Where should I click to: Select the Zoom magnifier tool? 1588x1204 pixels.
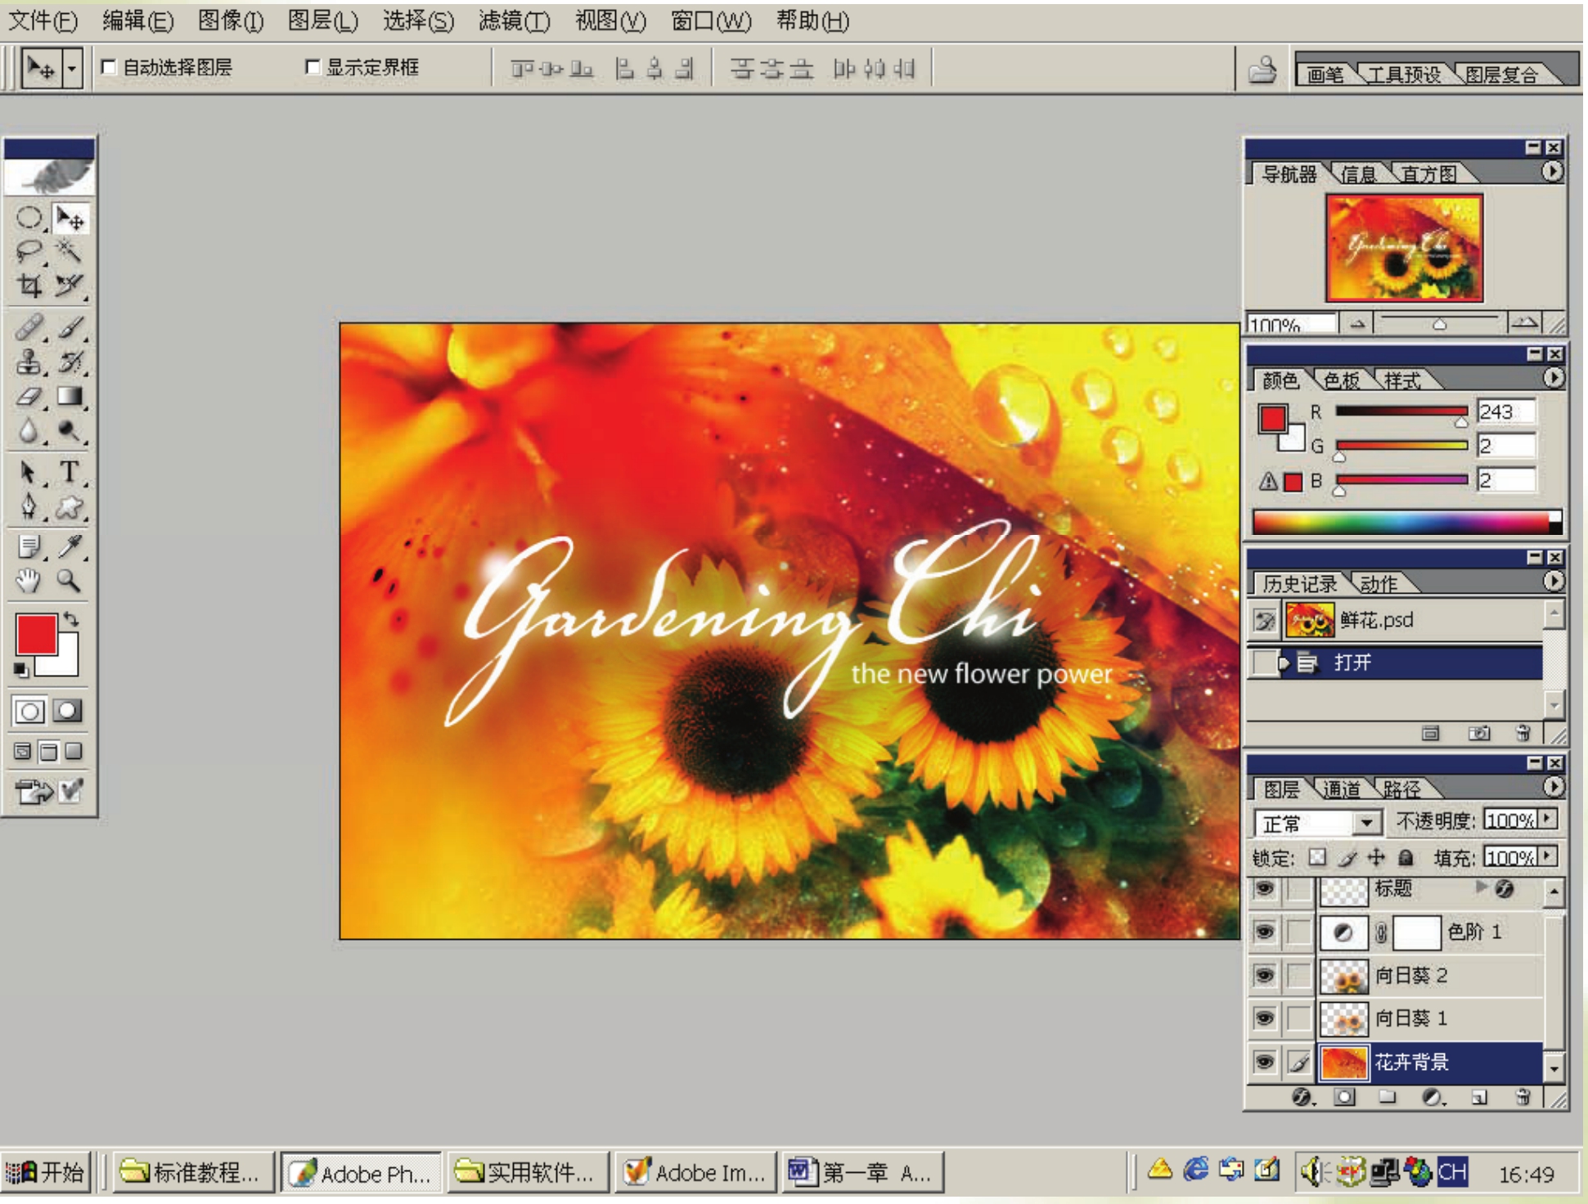click(69, 581)
